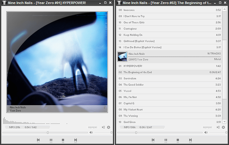Toggle playlist view icon in playlist window
This screenshot has width=229, height=145.
click(218, 127)
